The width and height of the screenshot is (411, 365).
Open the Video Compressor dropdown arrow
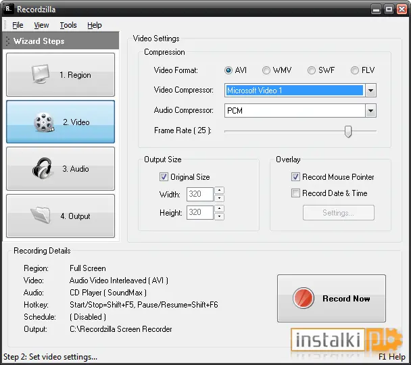[370, 91]
